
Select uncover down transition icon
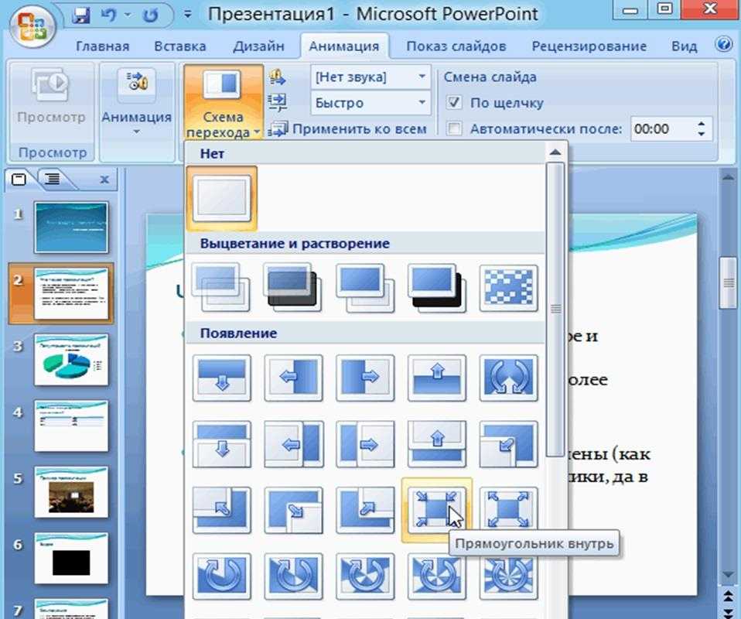[x=222, y=444]
